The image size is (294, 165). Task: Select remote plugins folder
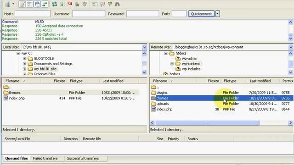point(162,93)
